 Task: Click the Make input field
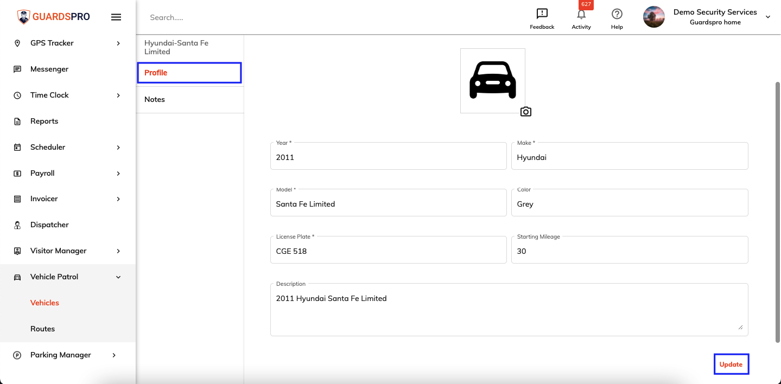(x=630, y=156)
